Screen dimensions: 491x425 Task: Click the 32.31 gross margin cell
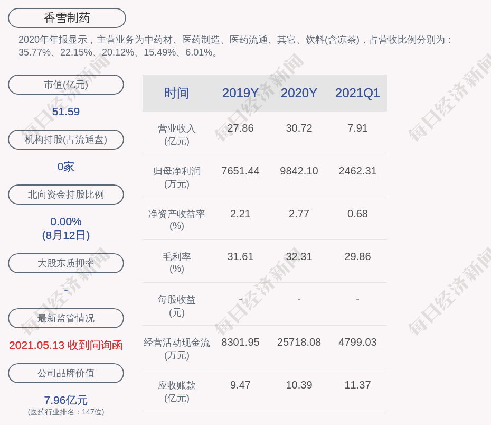[299, 257]
